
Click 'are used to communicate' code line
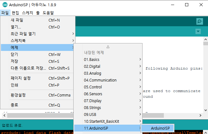point(172,91)
